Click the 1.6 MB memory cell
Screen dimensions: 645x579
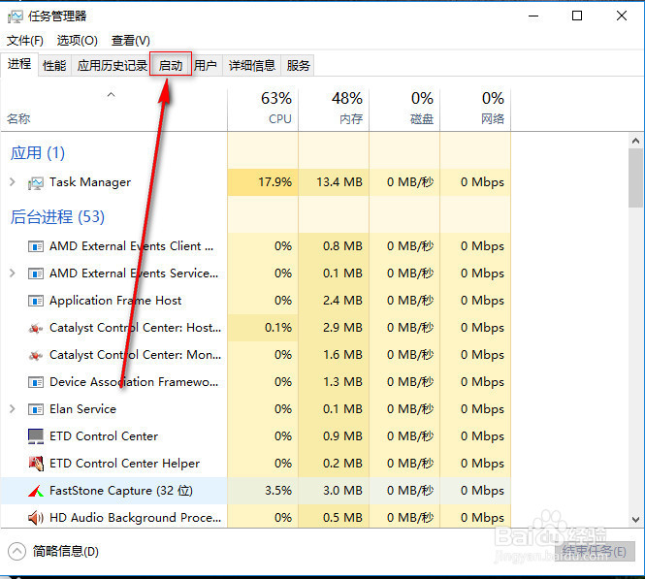click(334, 355)
